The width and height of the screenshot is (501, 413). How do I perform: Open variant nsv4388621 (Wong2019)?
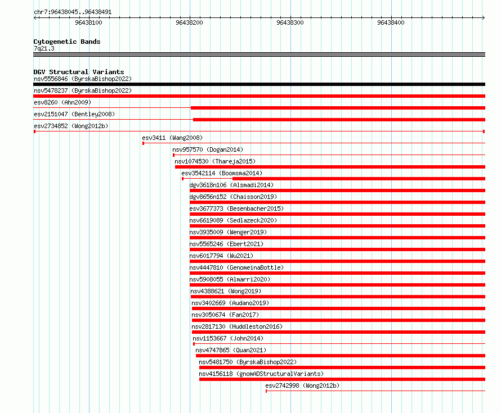[x=226, y=291]
